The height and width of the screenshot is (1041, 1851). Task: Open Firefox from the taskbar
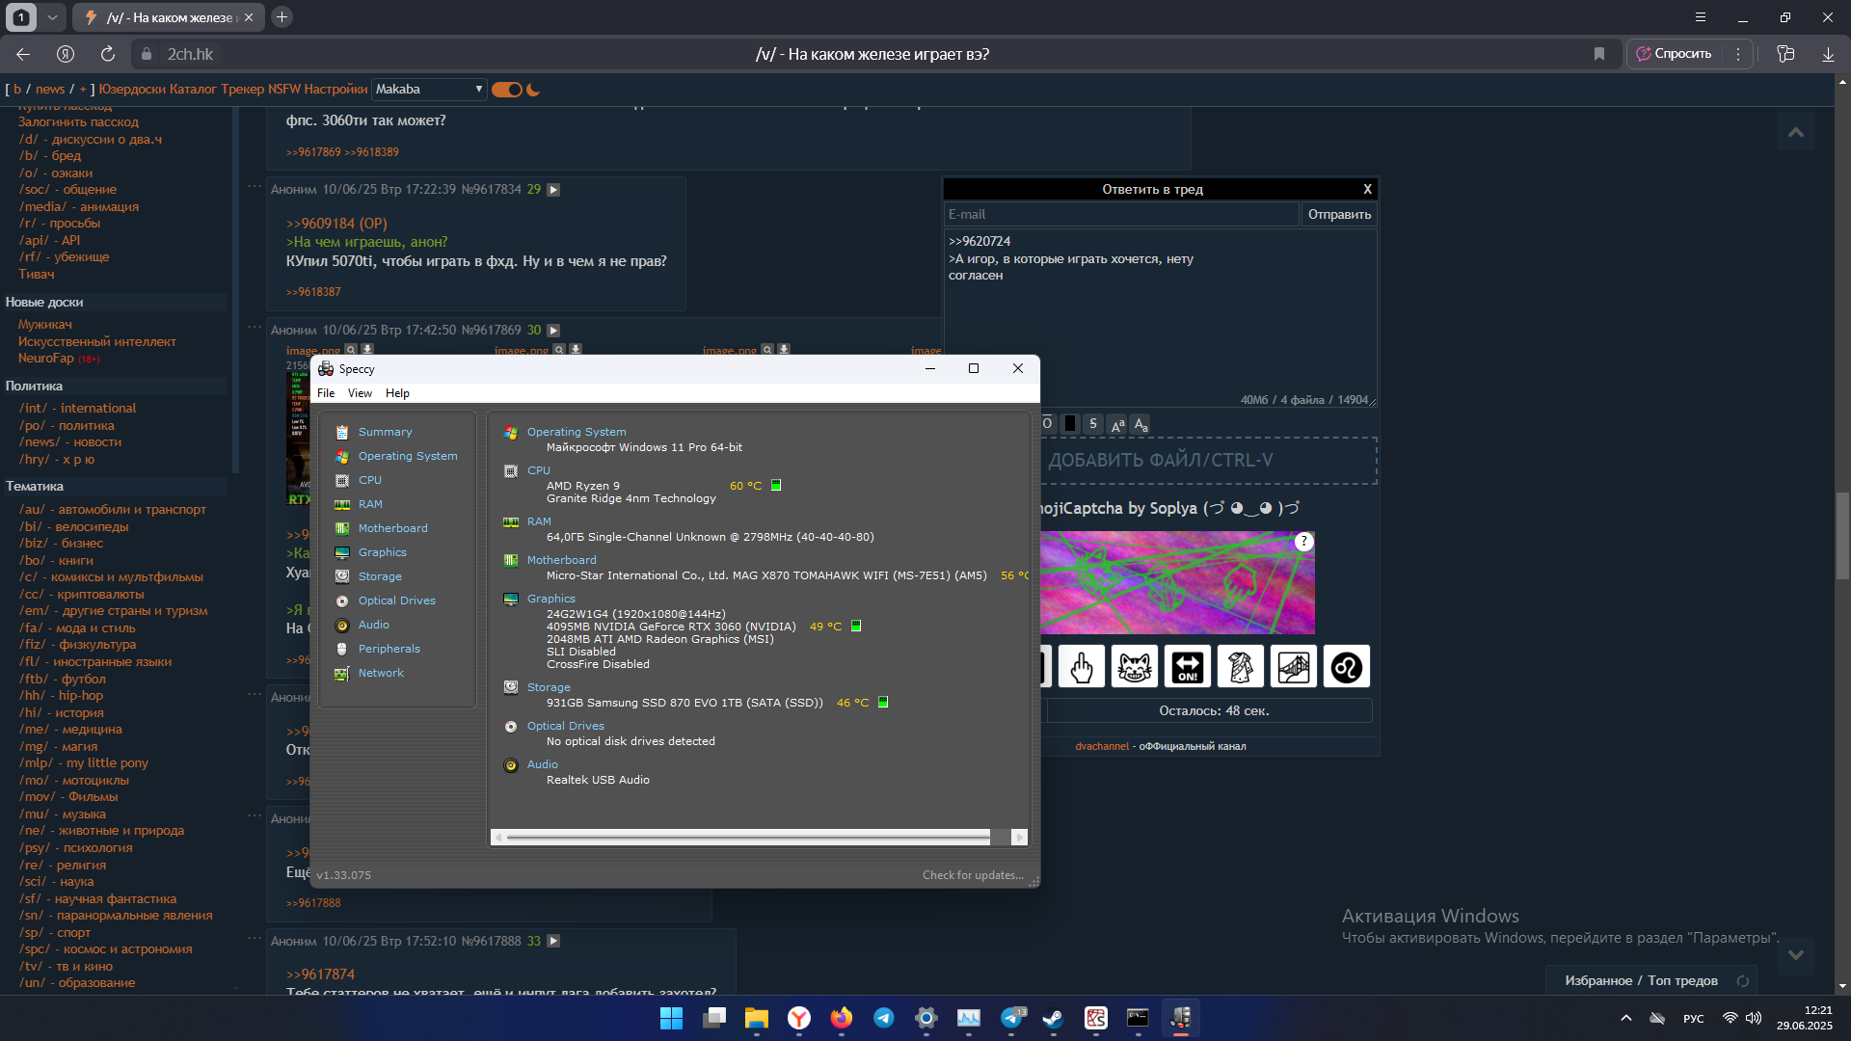[841, 1018]
